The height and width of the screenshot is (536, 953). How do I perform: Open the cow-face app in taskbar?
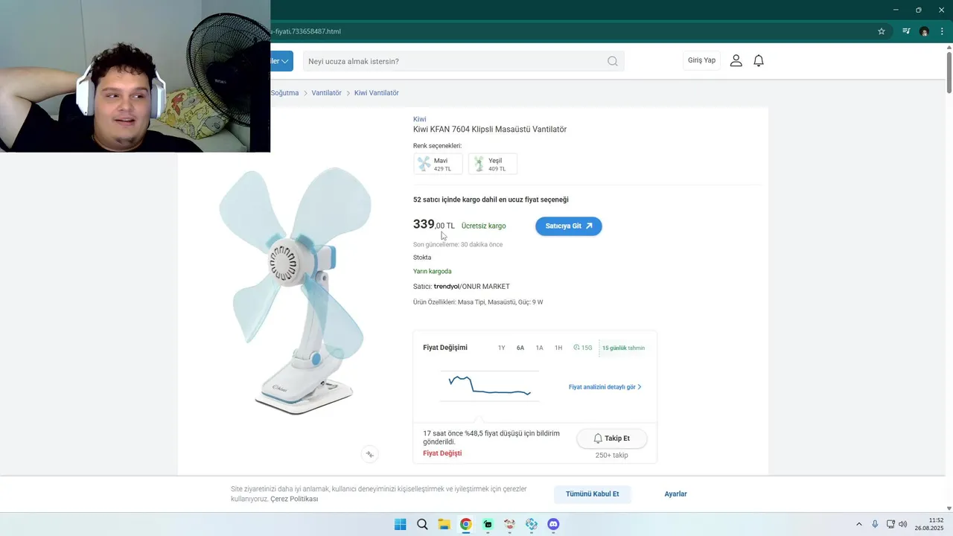(509, 524)
